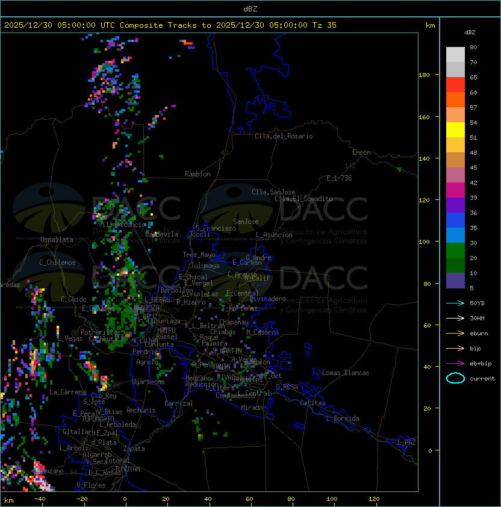This screenshot has width=501, height=507.
Task: Pick the dark orange 57–60 dBZ swatch
Action: pyautogui.click(x=455, y=99)
